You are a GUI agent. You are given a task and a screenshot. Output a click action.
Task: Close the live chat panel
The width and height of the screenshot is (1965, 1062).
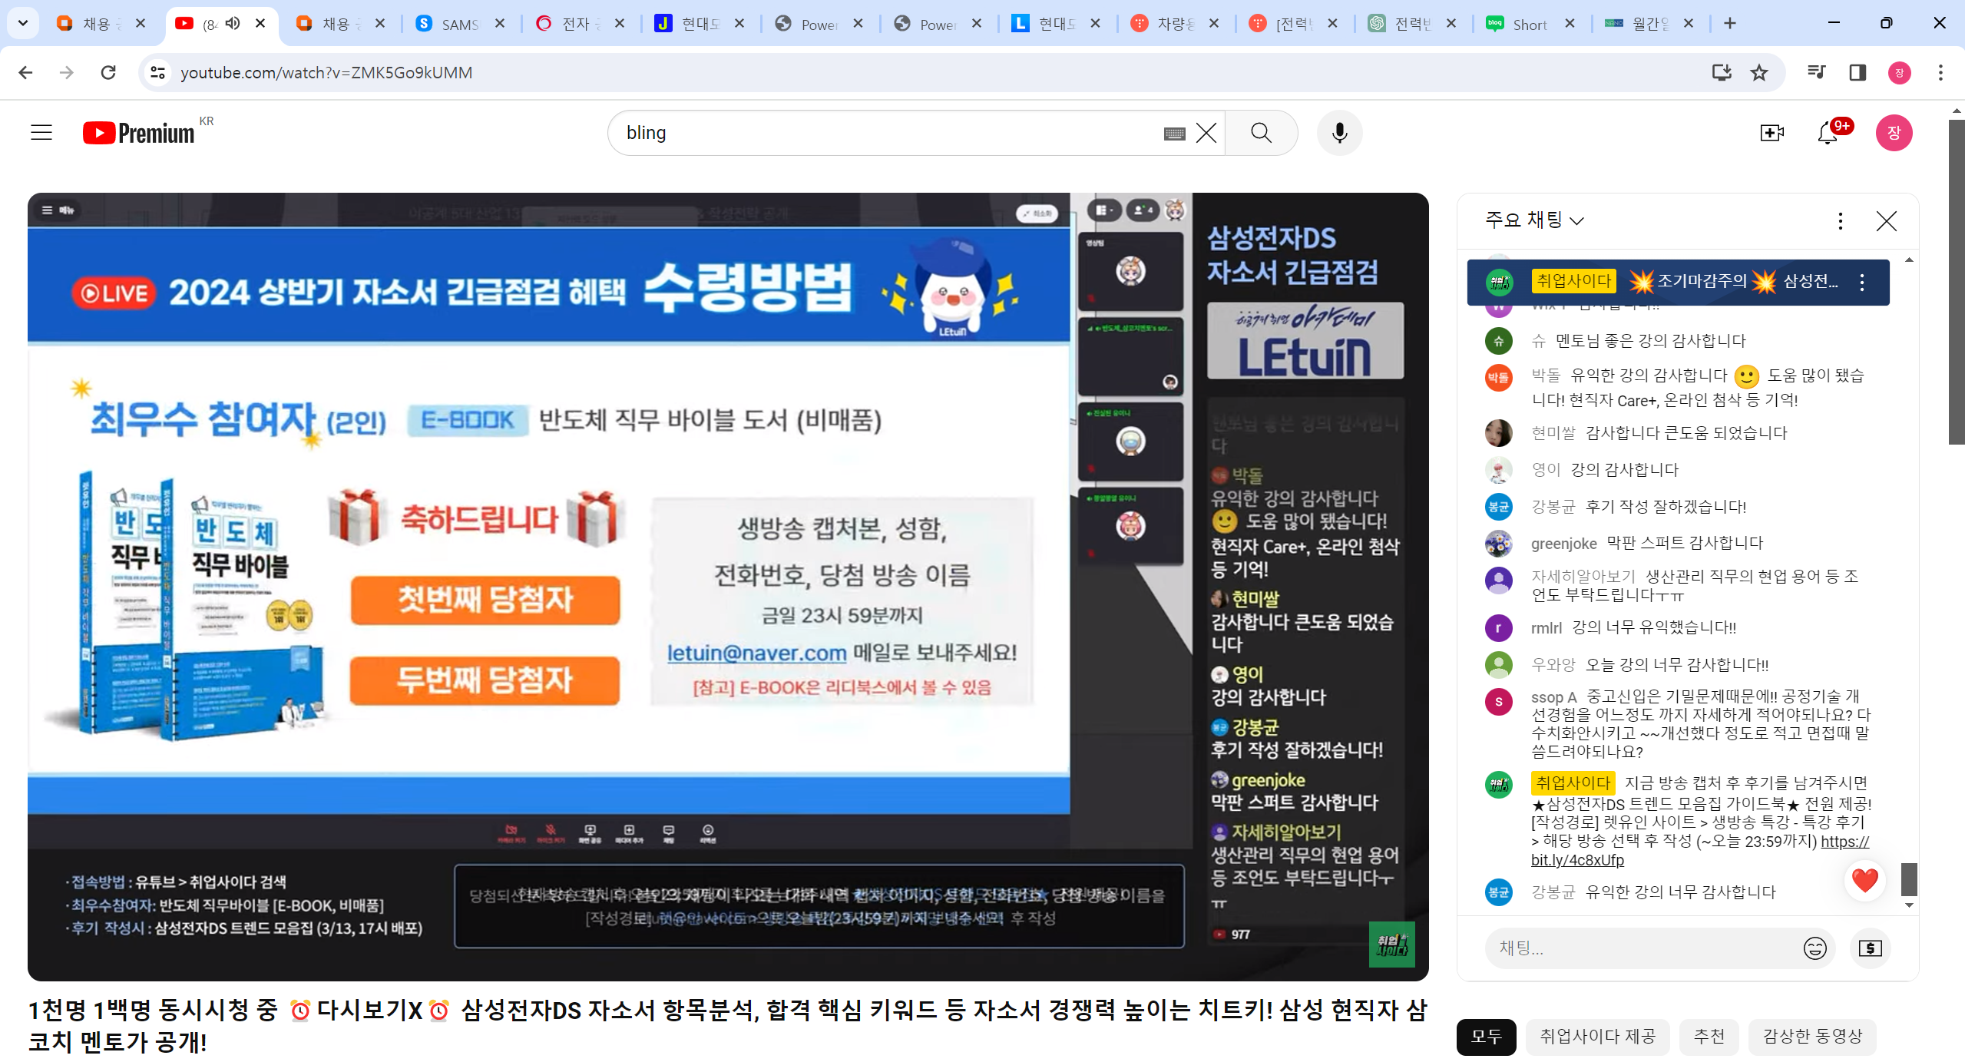coord(1886,221)
